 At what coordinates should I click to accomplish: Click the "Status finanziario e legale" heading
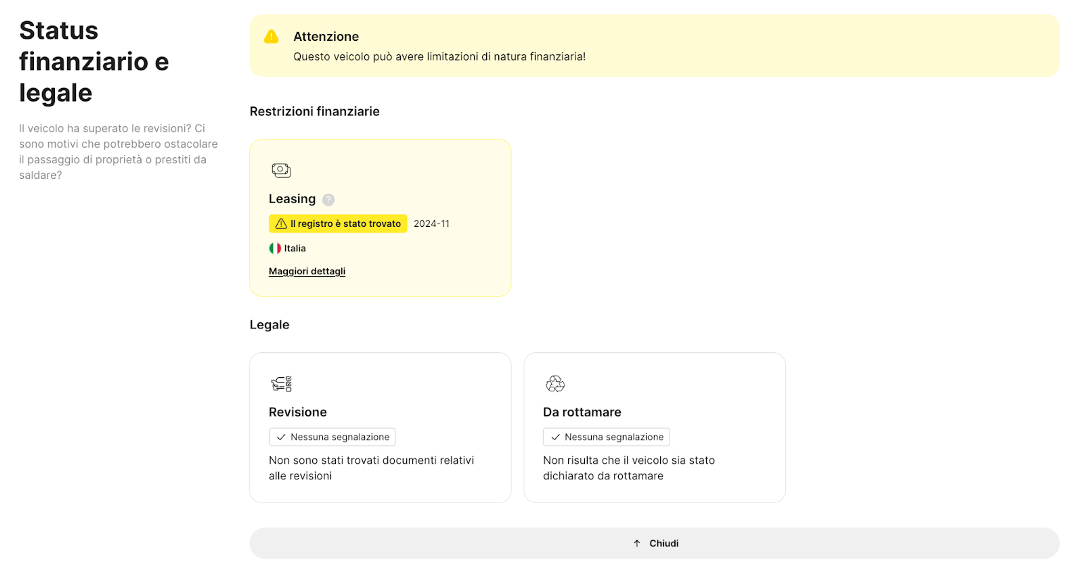[94, 61]
